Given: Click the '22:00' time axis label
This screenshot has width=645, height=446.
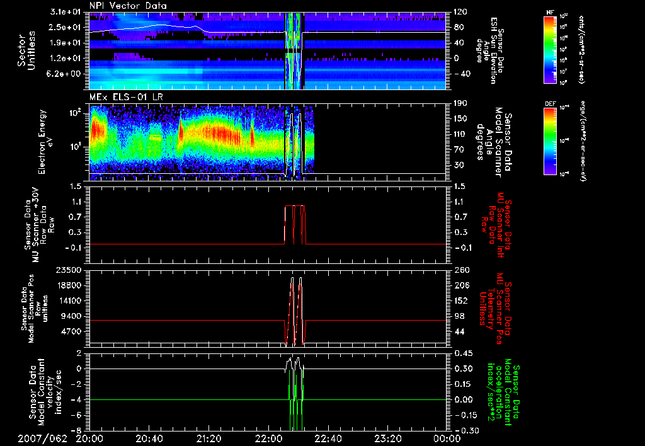Looking at the screenshot, I should coord(268,438).
